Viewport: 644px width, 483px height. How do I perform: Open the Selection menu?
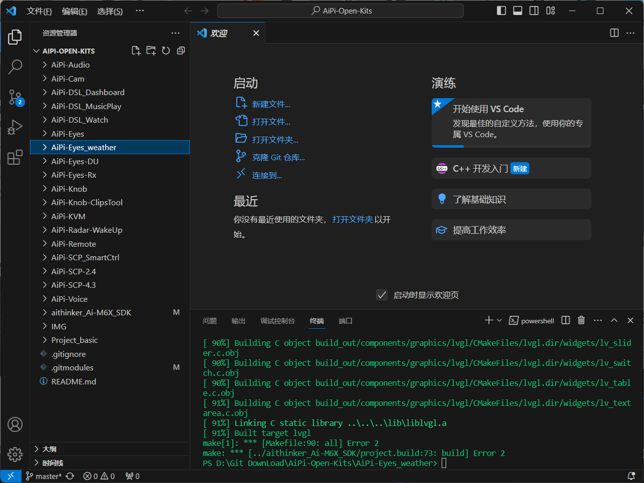pos(110,11)
